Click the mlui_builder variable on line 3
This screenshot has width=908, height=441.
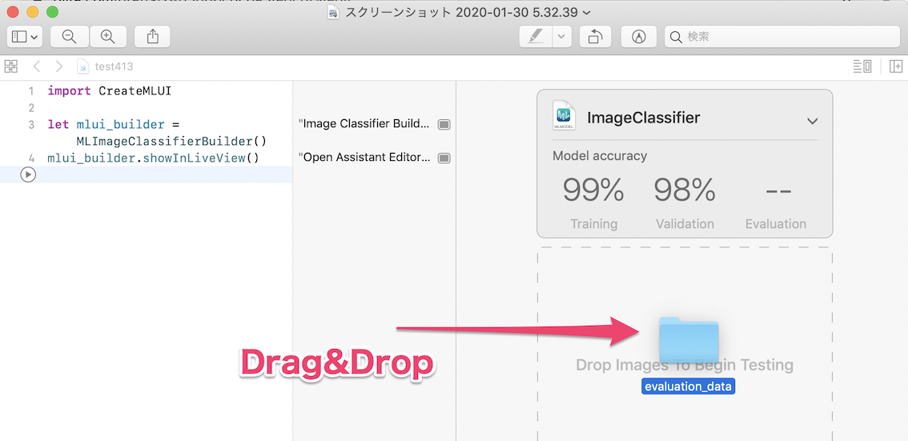pyautogui.click(x=120, y=124)
